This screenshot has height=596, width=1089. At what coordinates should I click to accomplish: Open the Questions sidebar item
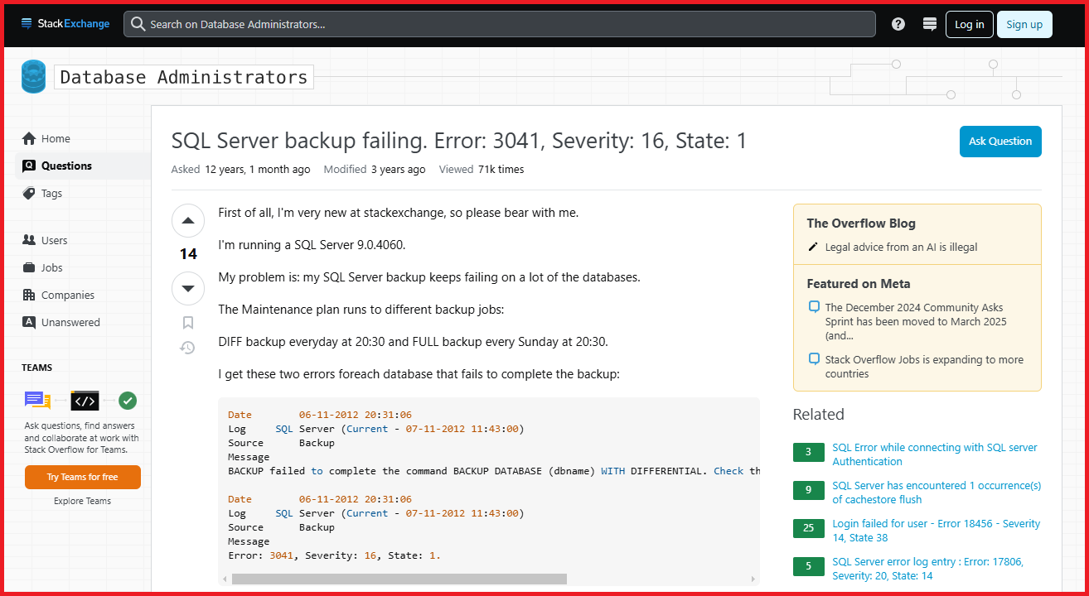pyautogui.click(x=83, y=166)
